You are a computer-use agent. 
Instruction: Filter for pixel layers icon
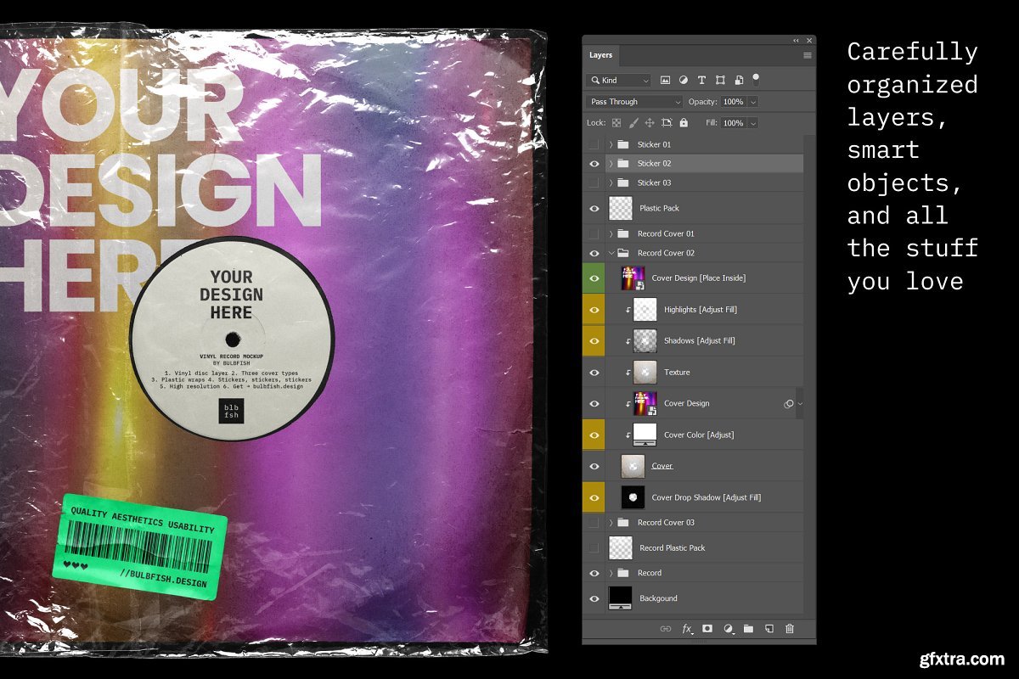pos(665,80)
